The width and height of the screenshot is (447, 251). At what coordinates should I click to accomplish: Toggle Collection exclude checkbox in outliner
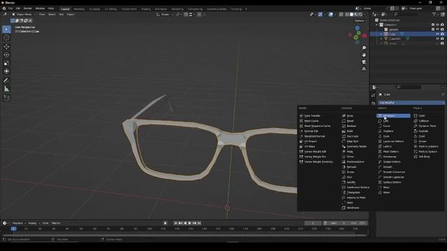click(x=433, y=25)
